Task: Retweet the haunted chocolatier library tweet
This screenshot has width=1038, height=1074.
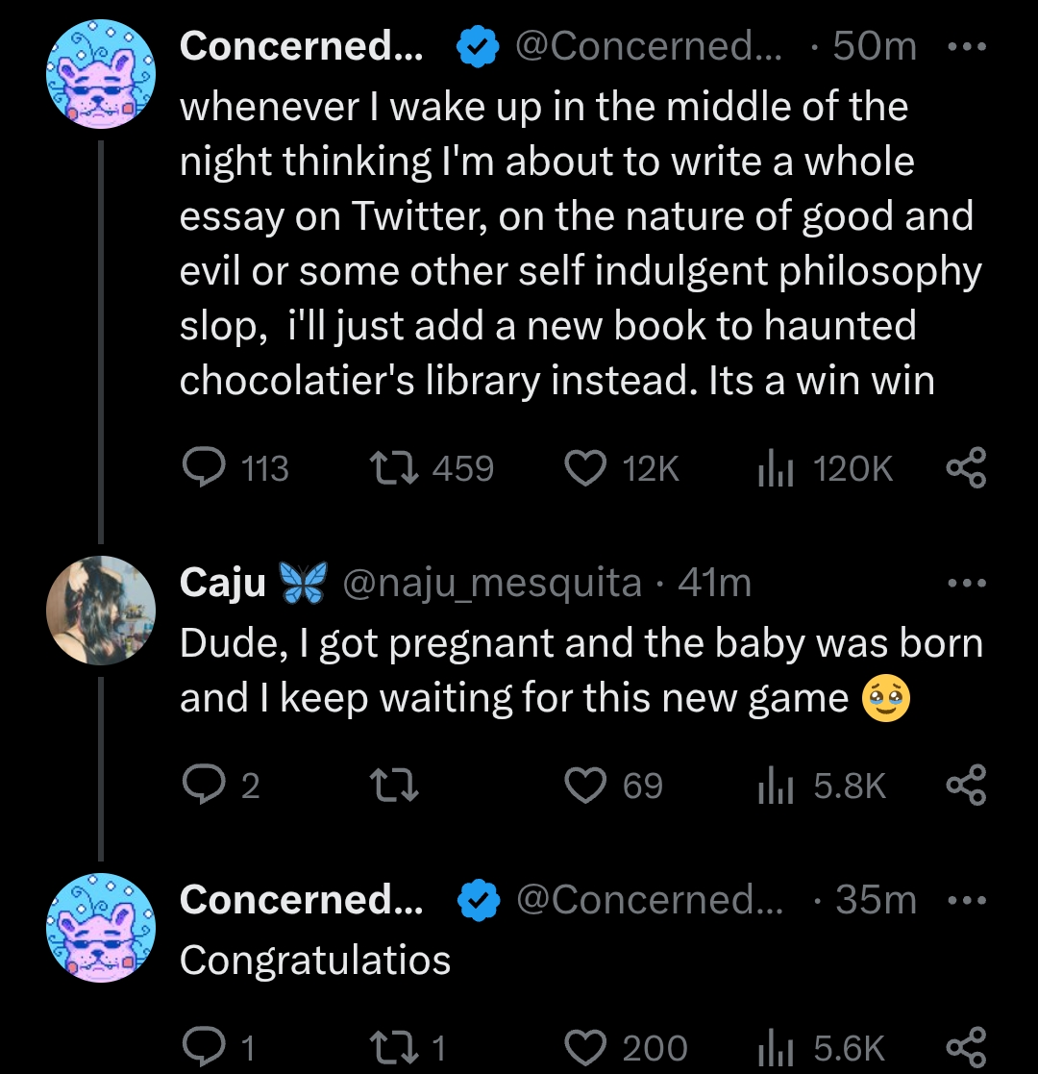Action: coord(393,469)
